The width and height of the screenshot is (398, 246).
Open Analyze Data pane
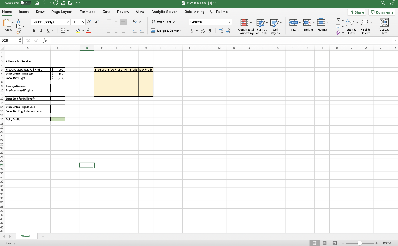point(384,26)
